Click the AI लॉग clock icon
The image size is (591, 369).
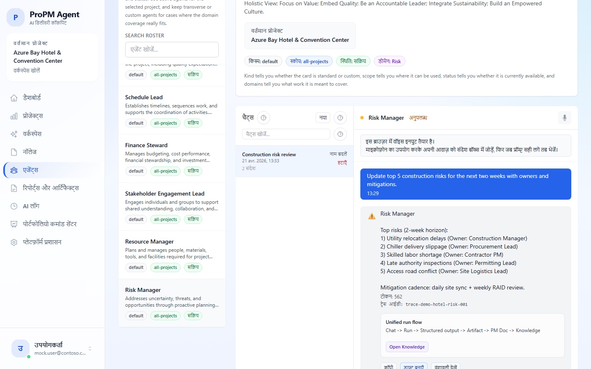pos(14,206)
